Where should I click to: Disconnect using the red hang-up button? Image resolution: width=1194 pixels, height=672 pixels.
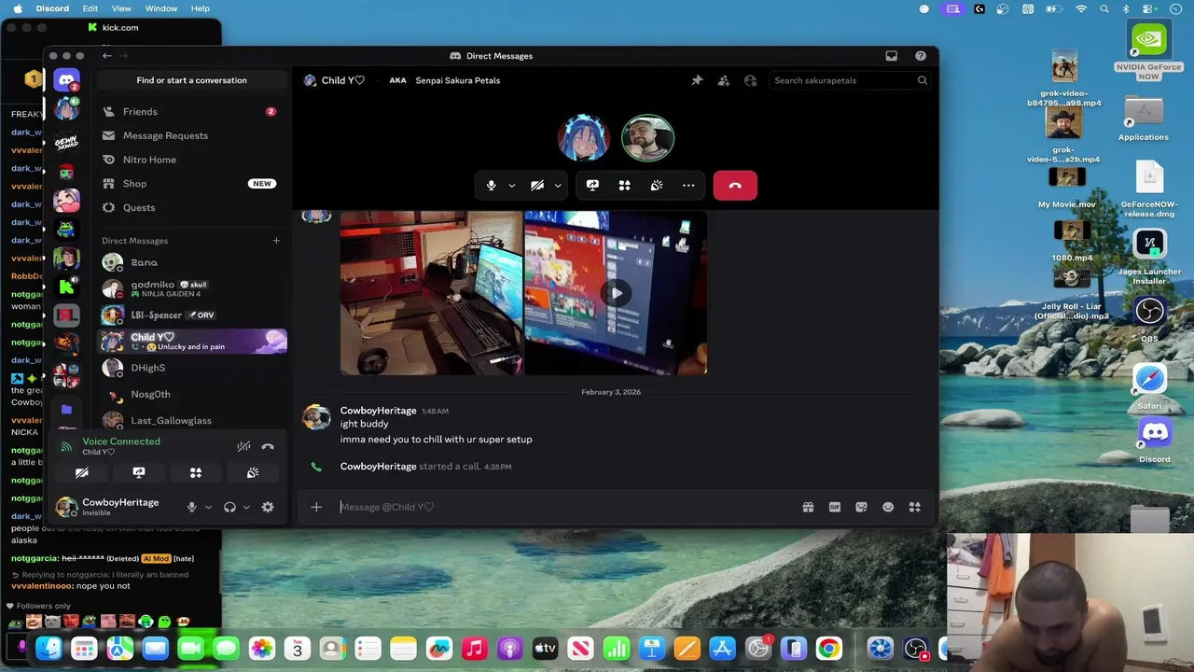click(x=735, y=186)
